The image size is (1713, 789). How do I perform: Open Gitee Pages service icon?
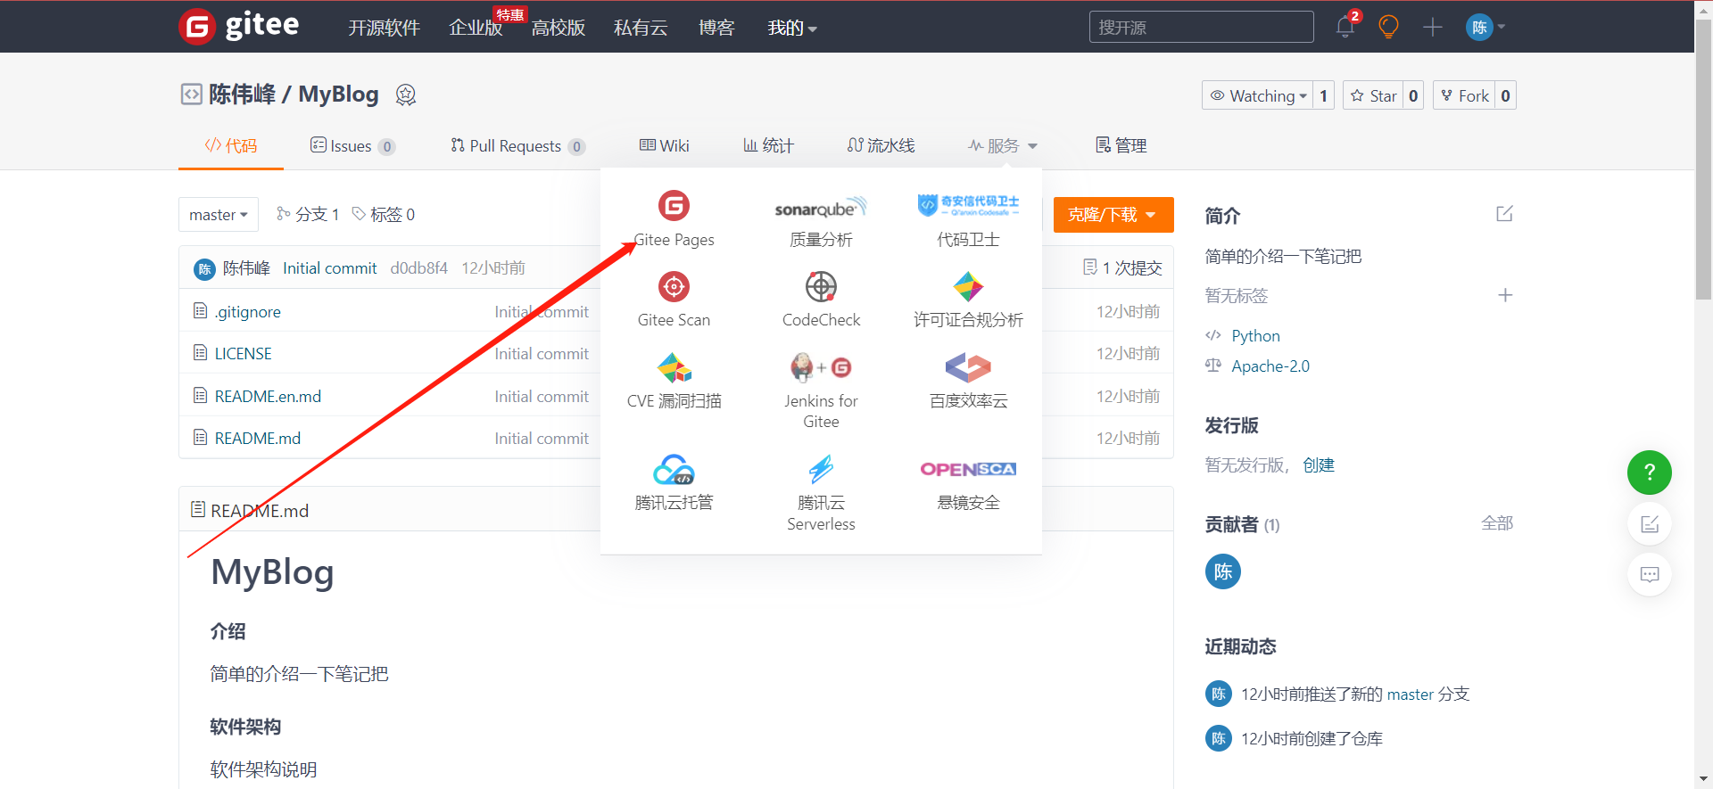pos(674,206)
